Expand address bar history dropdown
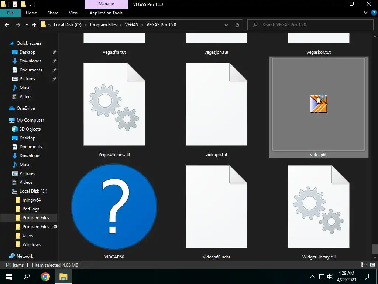Viewport: 378px width, 284px height. coord(226,25)
